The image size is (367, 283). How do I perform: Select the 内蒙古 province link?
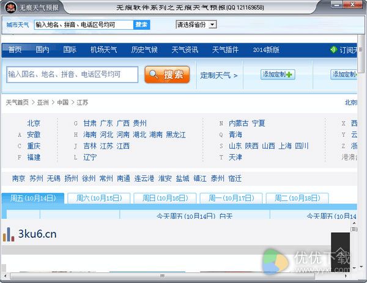coord(239,123)
